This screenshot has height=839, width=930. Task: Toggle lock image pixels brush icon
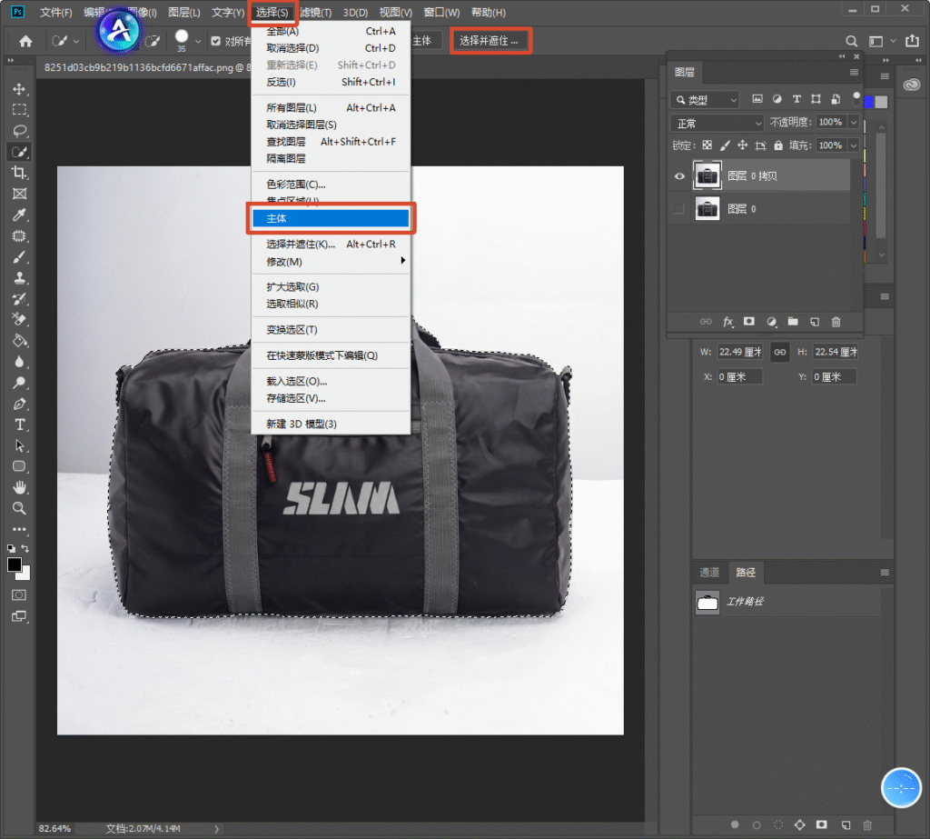click(x=724, y=145)
